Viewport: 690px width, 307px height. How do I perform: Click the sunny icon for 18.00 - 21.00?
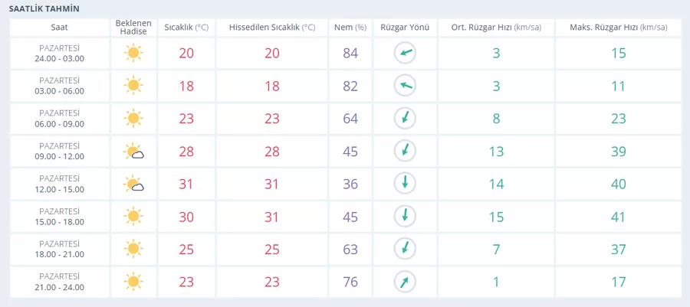point(133,249)
